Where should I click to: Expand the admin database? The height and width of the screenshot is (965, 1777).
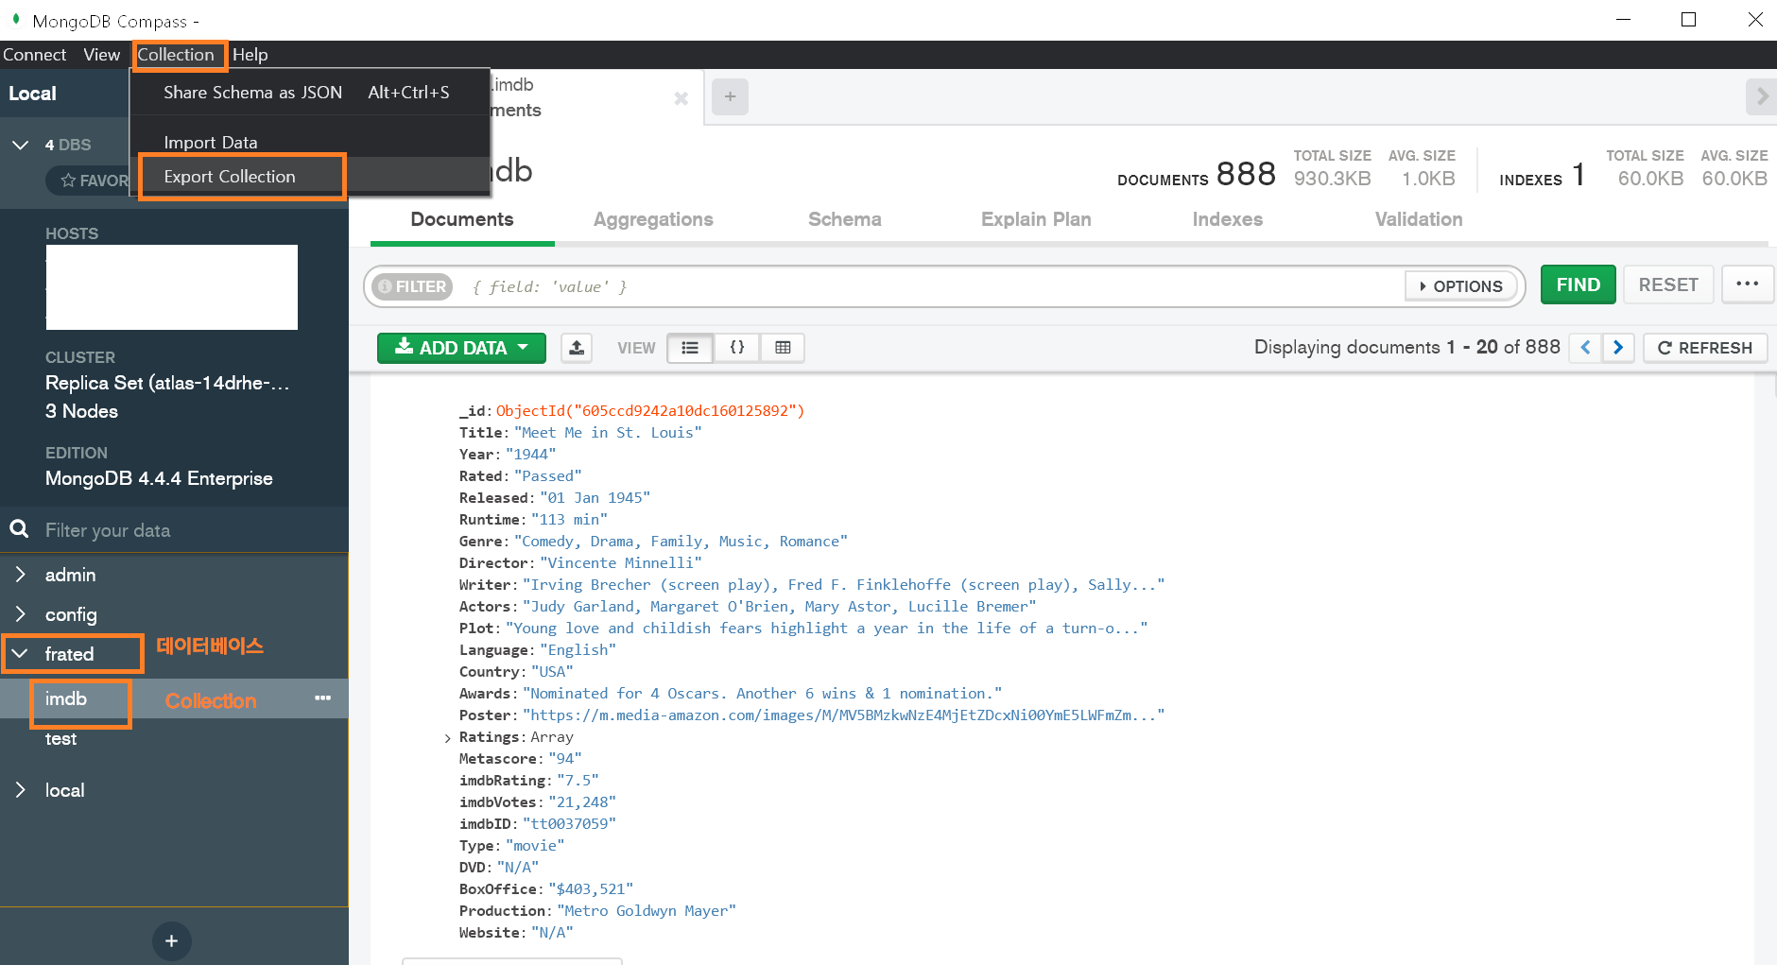point(20,575)
